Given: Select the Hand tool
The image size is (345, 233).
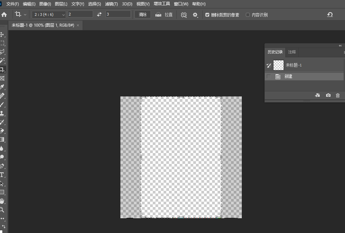Looking at the screenshot, I should 3,201.
